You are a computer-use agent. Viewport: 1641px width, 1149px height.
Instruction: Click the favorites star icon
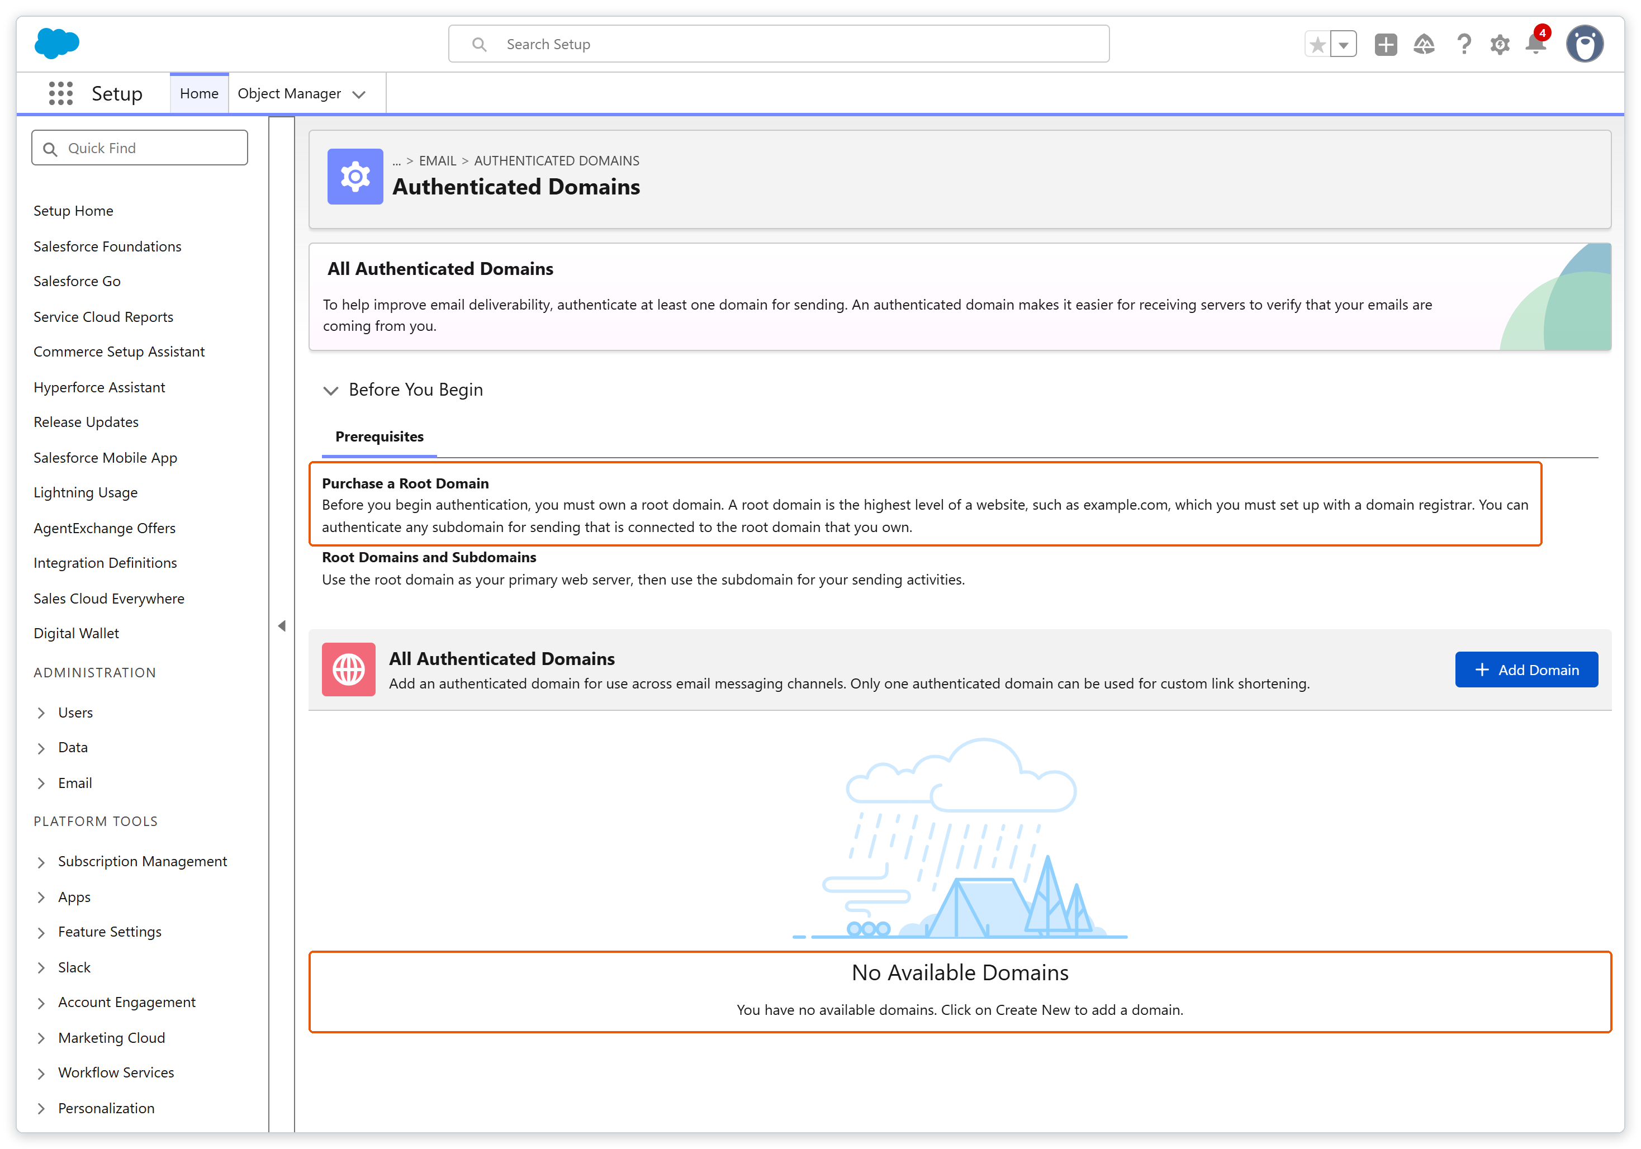pos(1317,44)
